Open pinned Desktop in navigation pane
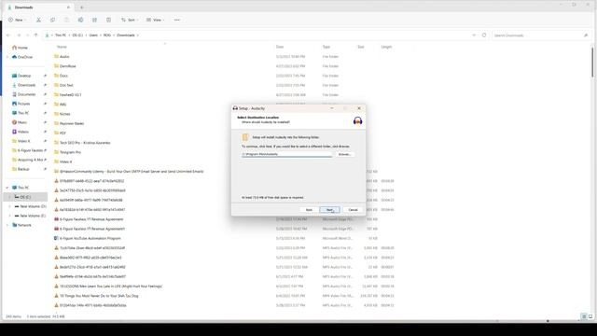Viewport: 597px width, 336px height. (x=24, y=76)
